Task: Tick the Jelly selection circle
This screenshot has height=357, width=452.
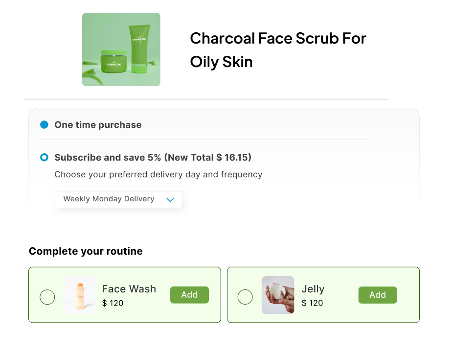Action: [245, 297]
